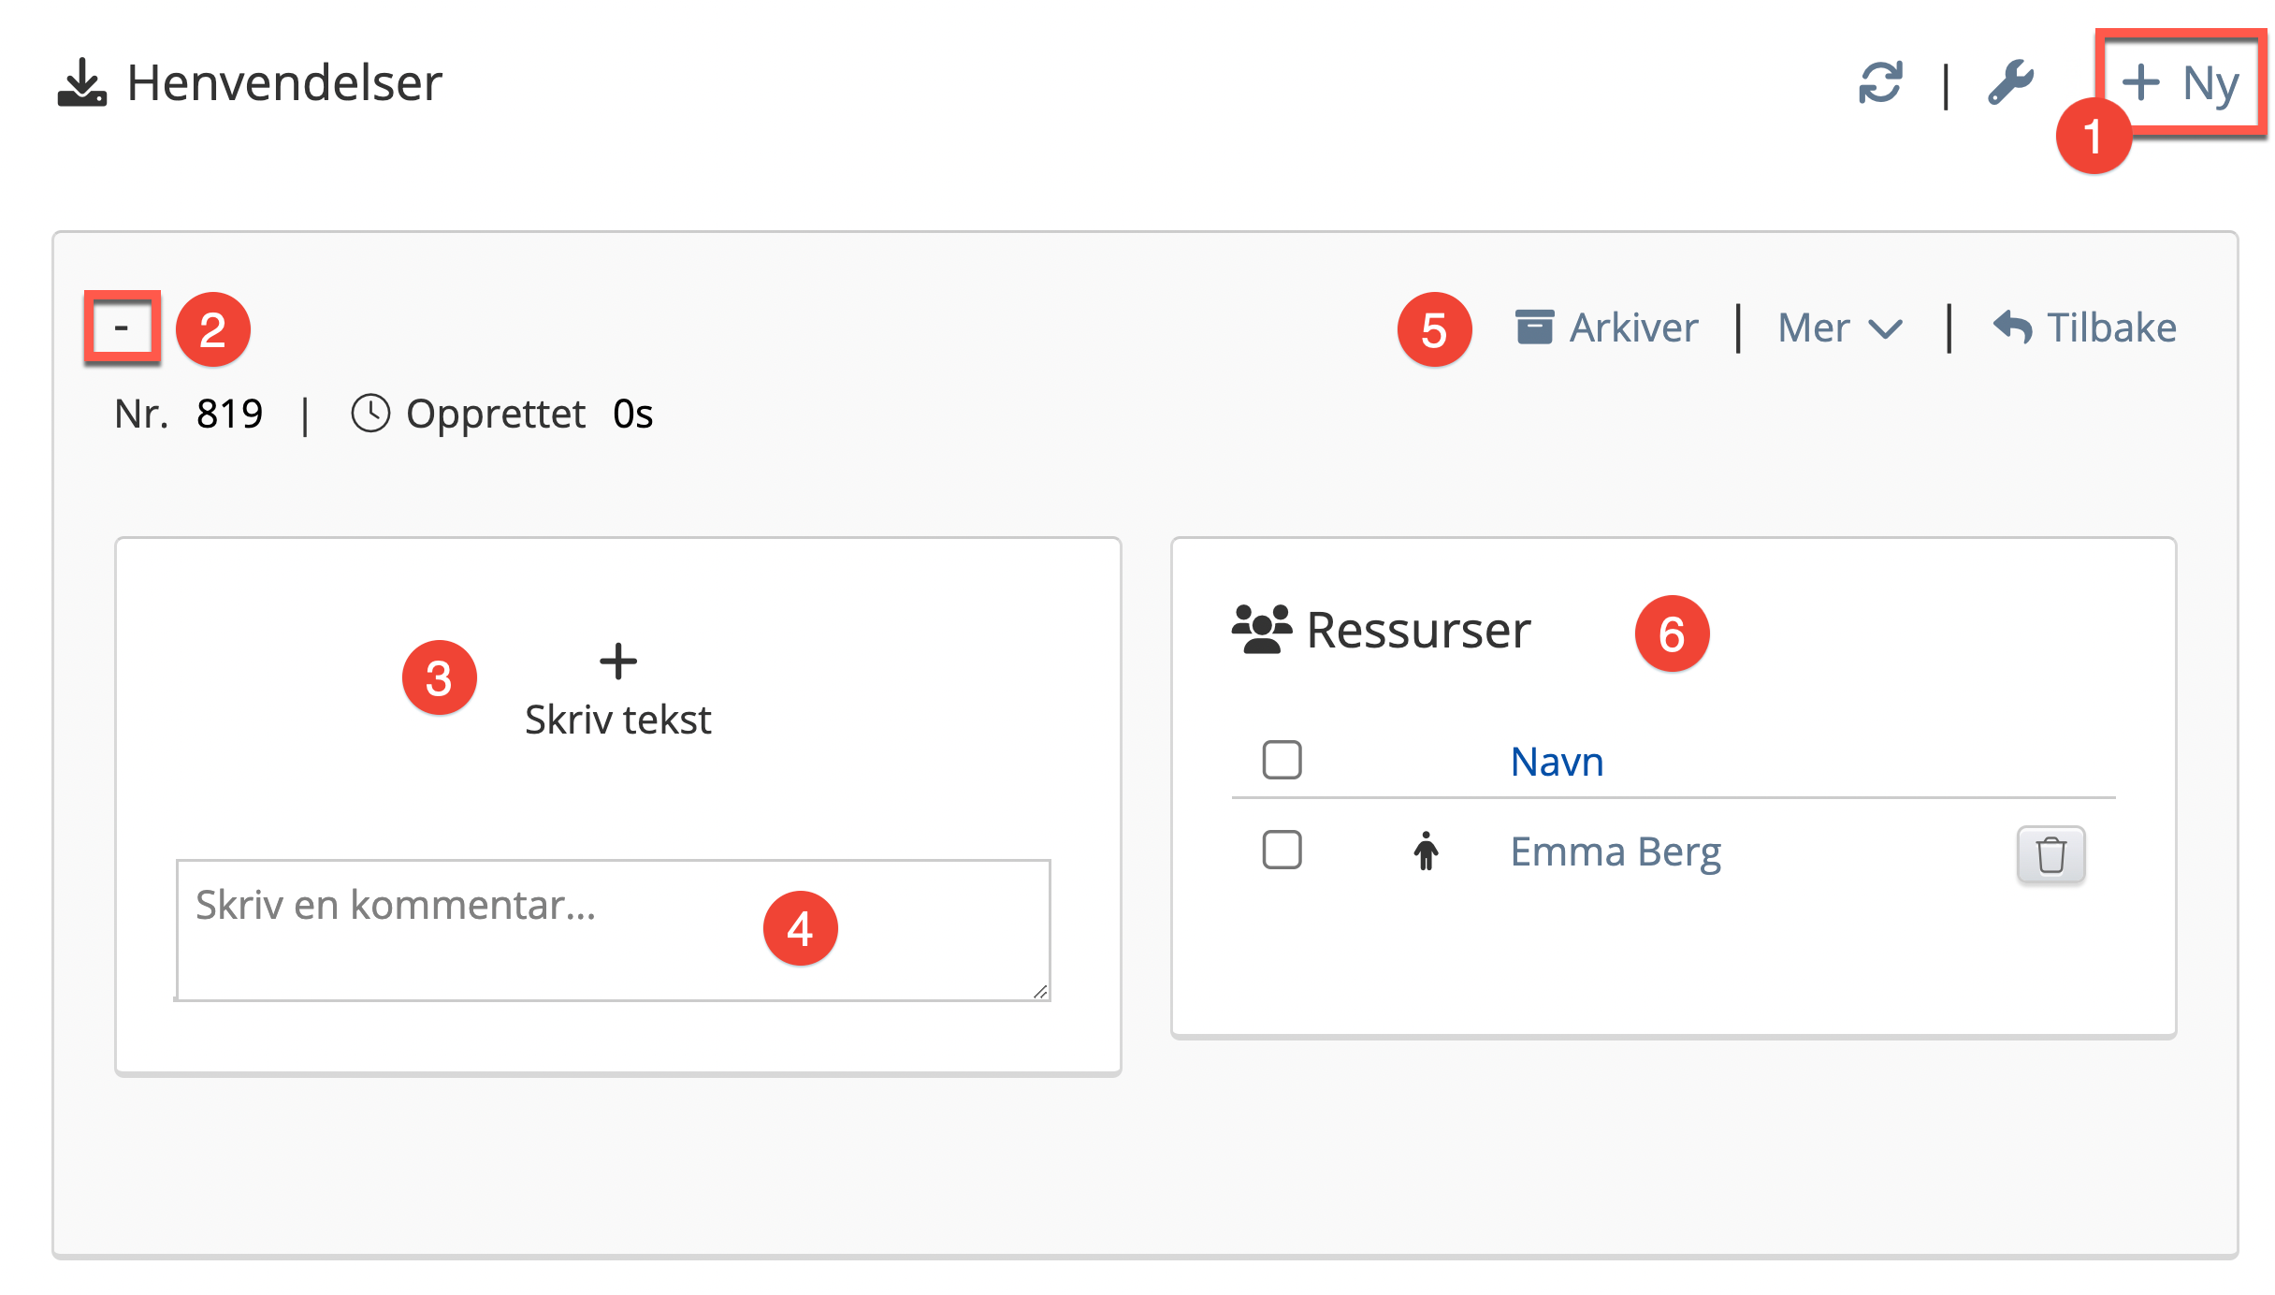The image size is (2275, 1295).
Task: Click the clock icon next to Opprettet
Action: [370, 414]
